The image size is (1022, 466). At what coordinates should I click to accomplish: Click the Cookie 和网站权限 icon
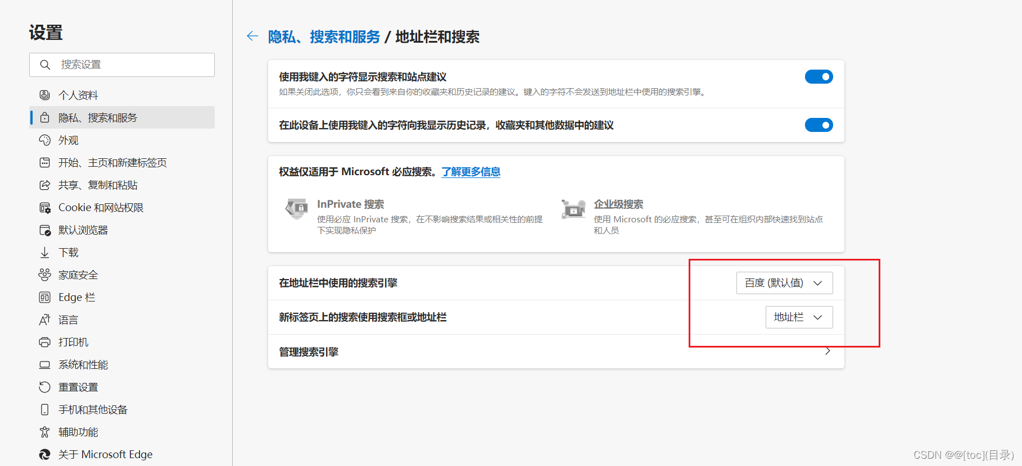point(44,207)
